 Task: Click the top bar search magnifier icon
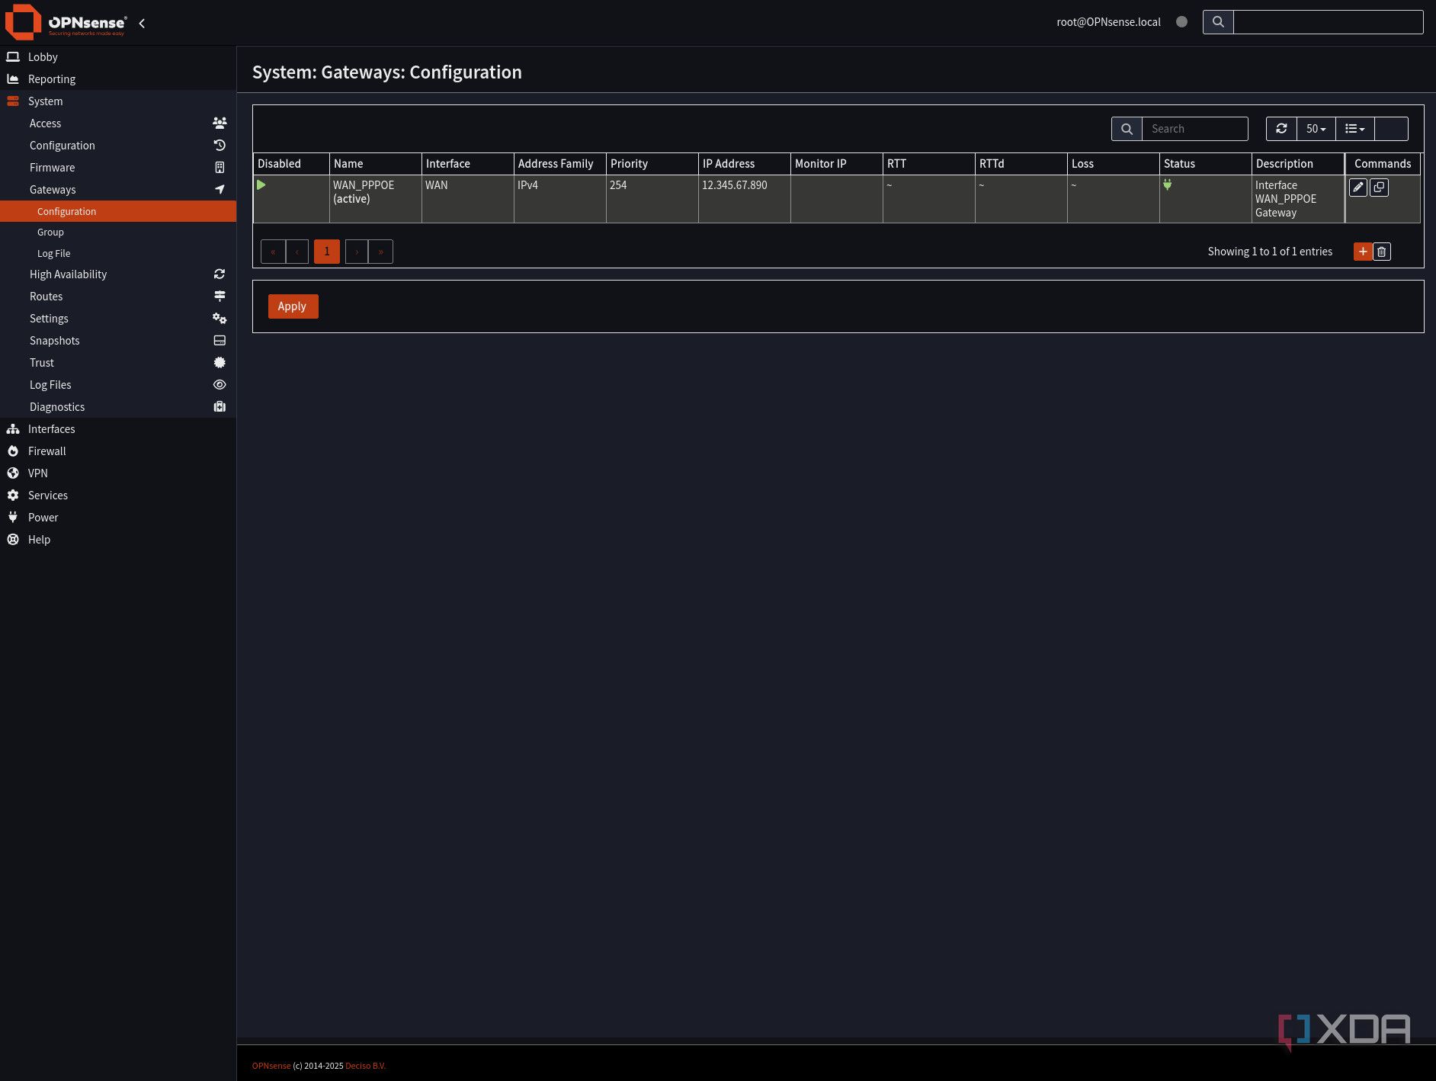(x=1218, y=22)
